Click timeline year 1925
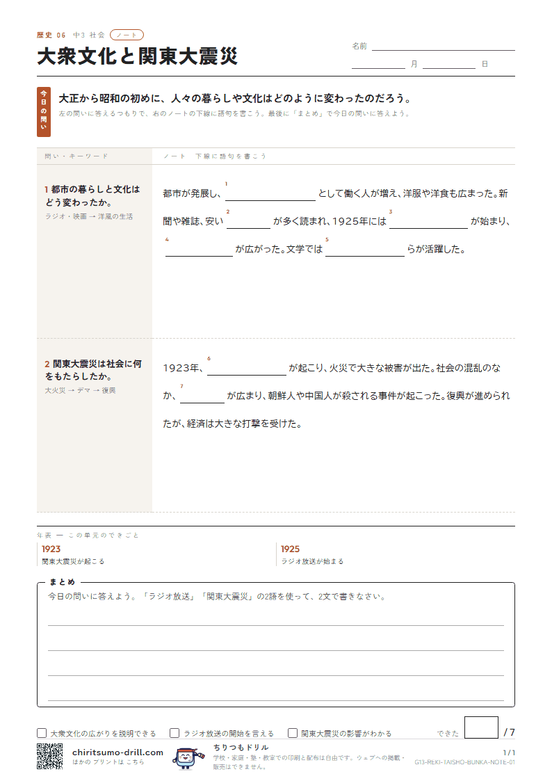This screenshot has height=781, width=552. tap(290, 549)
